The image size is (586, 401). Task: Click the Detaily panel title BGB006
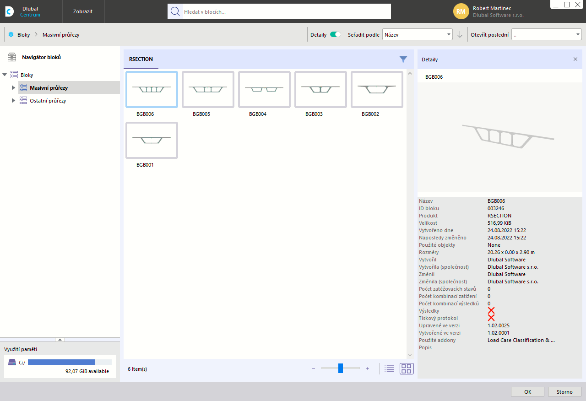pyautogui.click(x=434, y=77)
